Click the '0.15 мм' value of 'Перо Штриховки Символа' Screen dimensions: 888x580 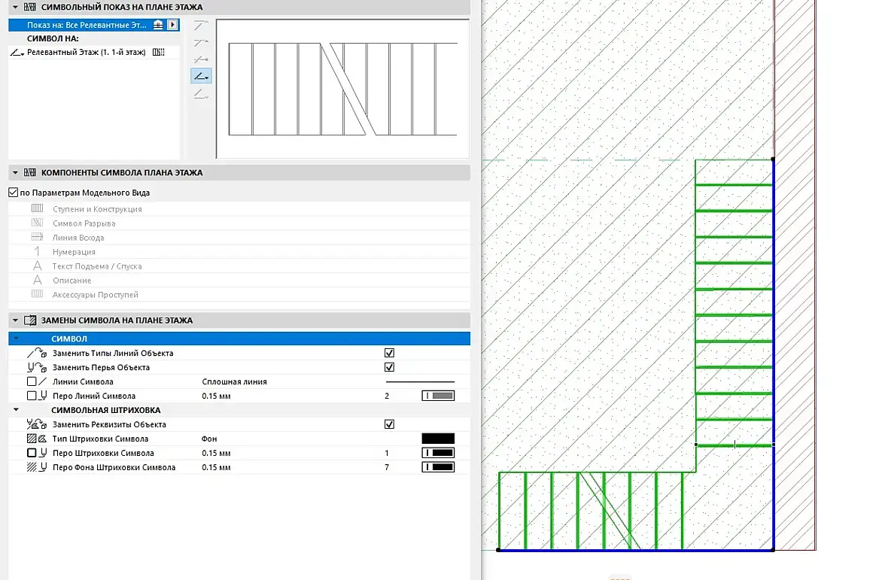[216, 453]
